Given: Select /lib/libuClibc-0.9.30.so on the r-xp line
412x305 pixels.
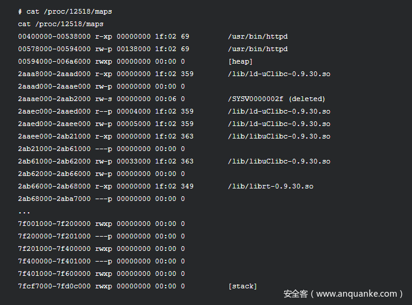Looking at the screenshot, I should [x=279, y=136].
